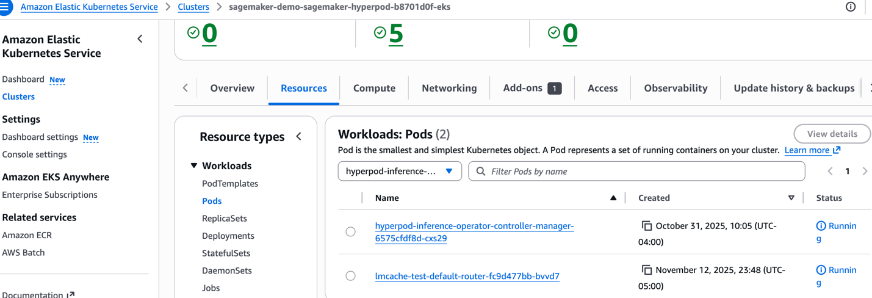Open the Networking tab

coord(449,88)
